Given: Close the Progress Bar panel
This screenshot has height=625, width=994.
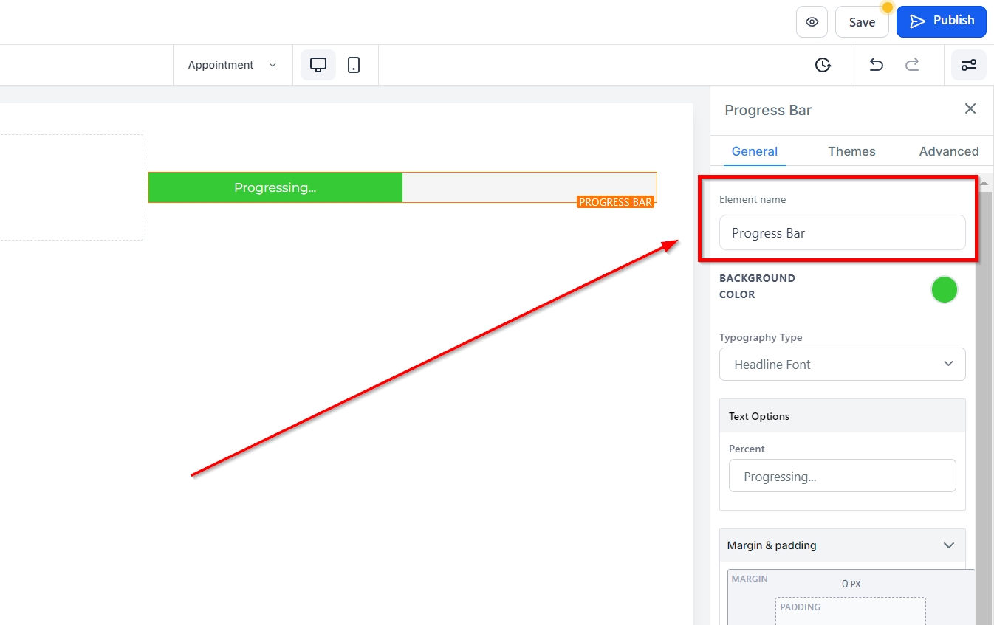Looking at the screenshot, I should (x=970, y=109).
